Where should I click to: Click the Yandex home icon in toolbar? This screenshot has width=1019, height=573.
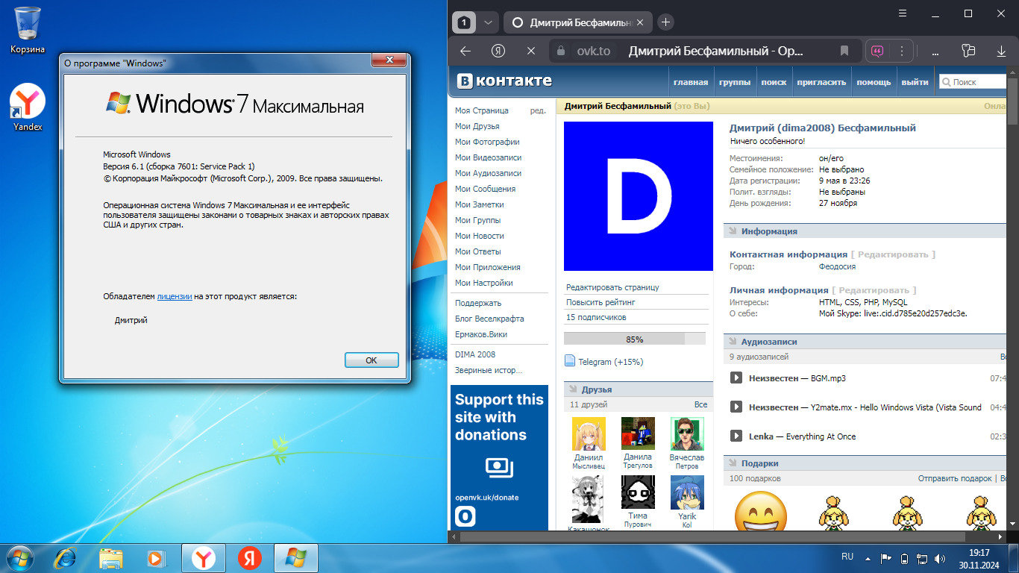pos(498,51)
